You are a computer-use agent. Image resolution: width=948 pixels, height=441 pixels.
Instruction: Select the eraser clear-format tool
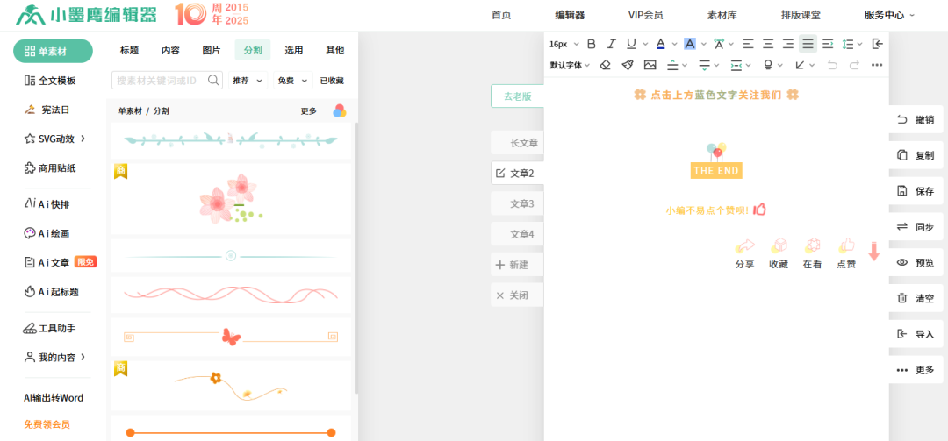605,65
